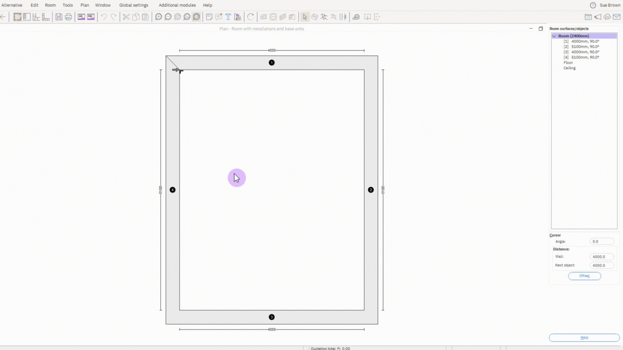623x350 pixels.
Task: Collapse the Room (2400mm) tree node
Action: [554, 36]
